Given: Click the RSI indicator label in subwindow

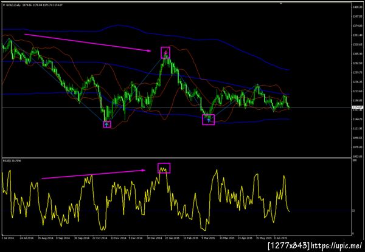Looking at the screenshot, I should point(12,161).
